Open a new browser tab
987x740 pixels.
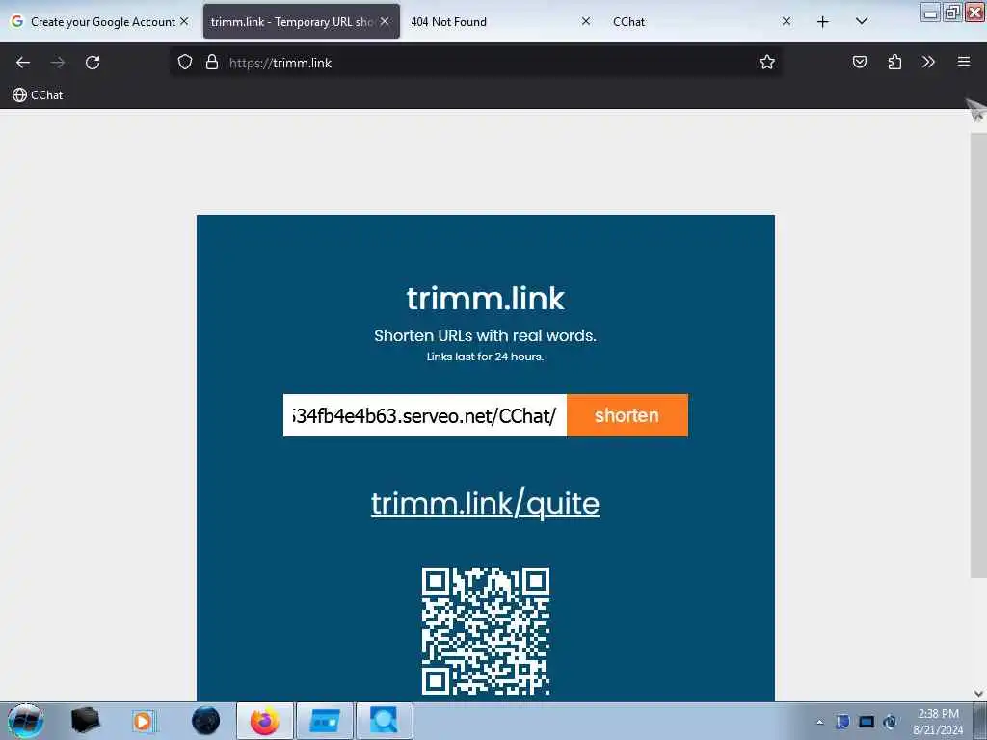tap(823, 22)
